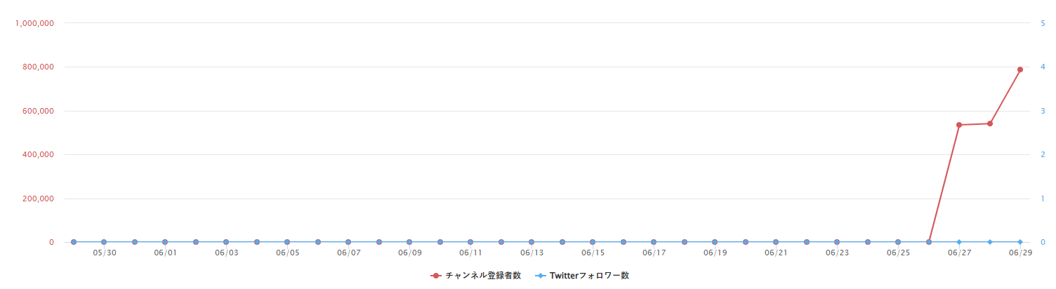Click the red legend marker icon

point(436,276)
